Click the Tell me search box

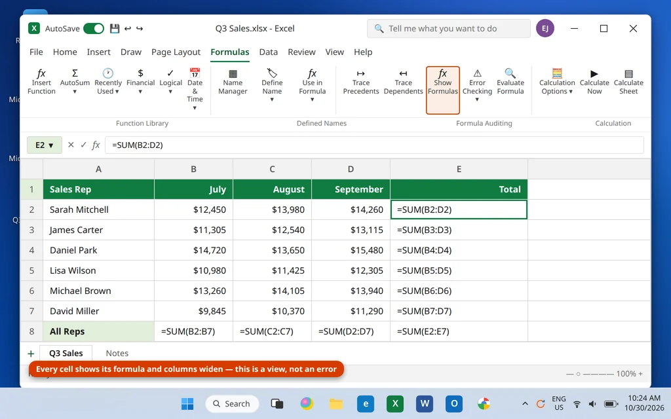click(448, 29)
